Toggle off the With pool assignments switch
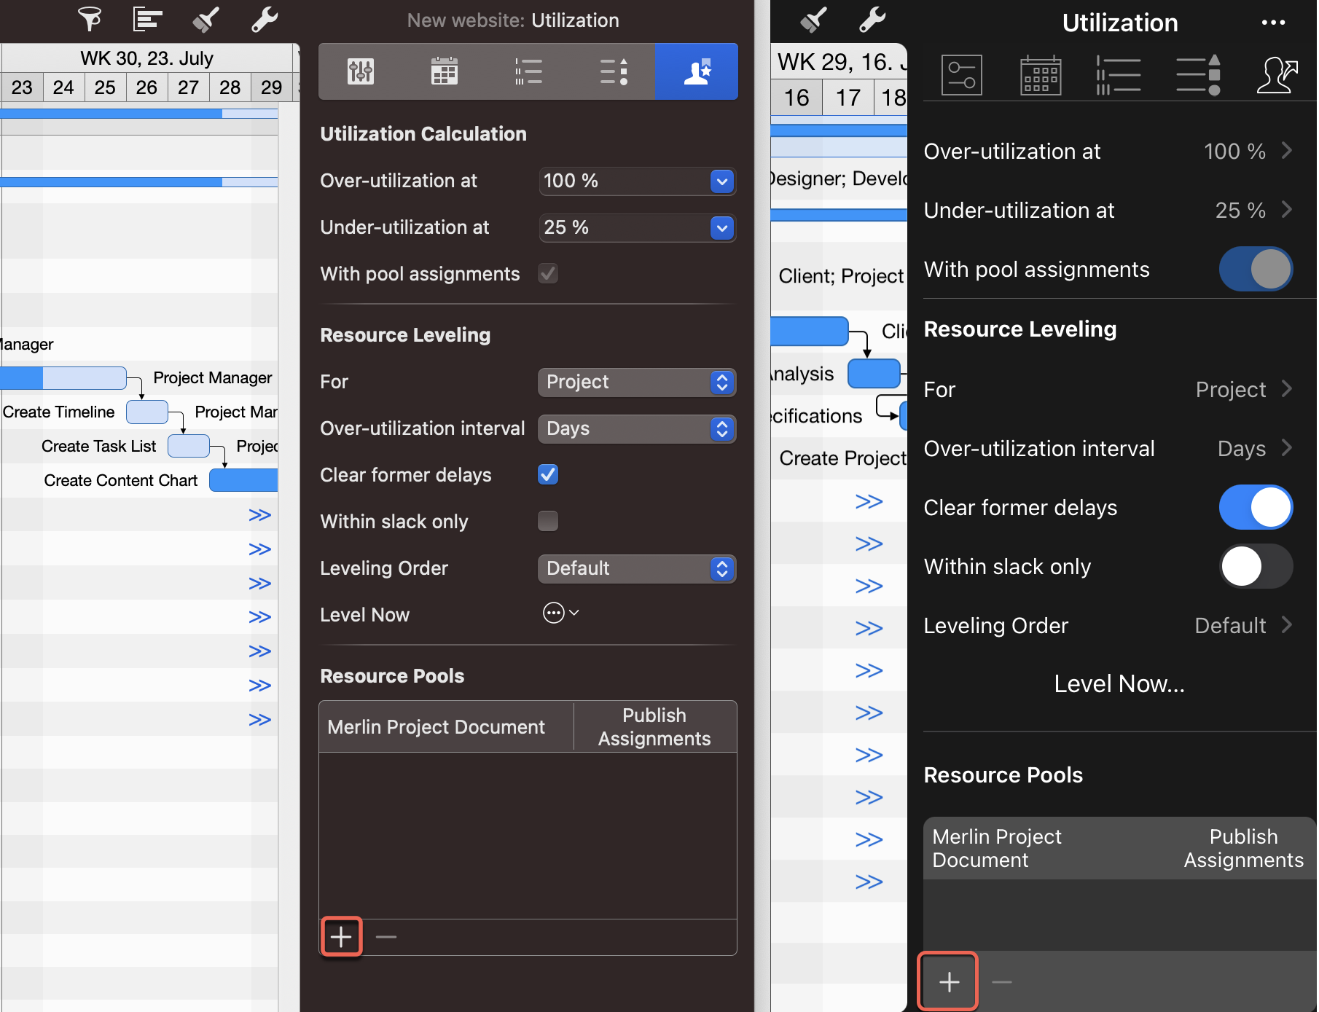 pyautogui.click(x=1255, y=269)
